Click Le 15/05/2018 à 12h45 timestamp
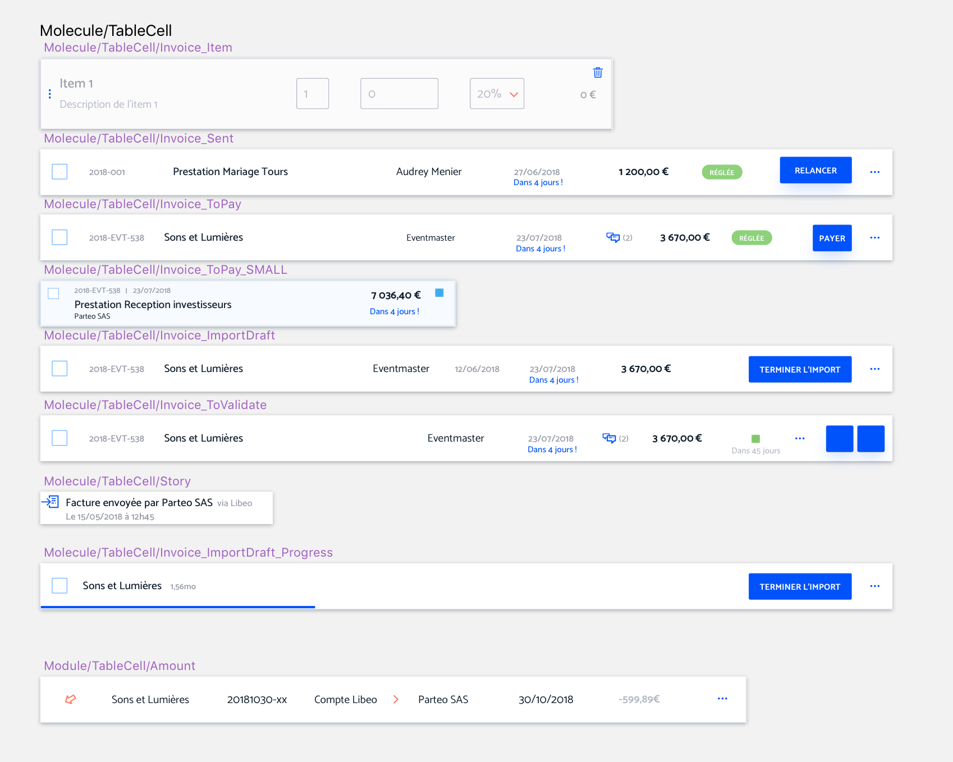Viewport: 953px width, 762px height. point(110,517)
